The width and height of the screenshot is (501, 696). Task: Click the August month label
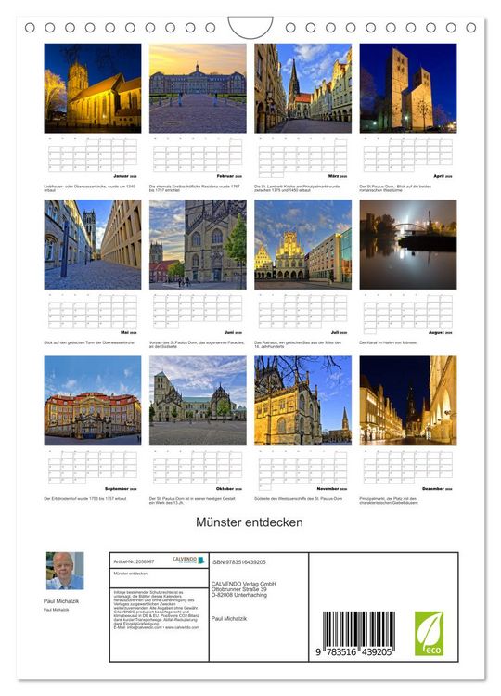[x=440, y=332]
